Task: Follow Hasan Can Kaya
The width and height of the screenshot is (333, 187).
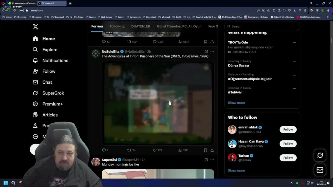Action: pos(288,144)
